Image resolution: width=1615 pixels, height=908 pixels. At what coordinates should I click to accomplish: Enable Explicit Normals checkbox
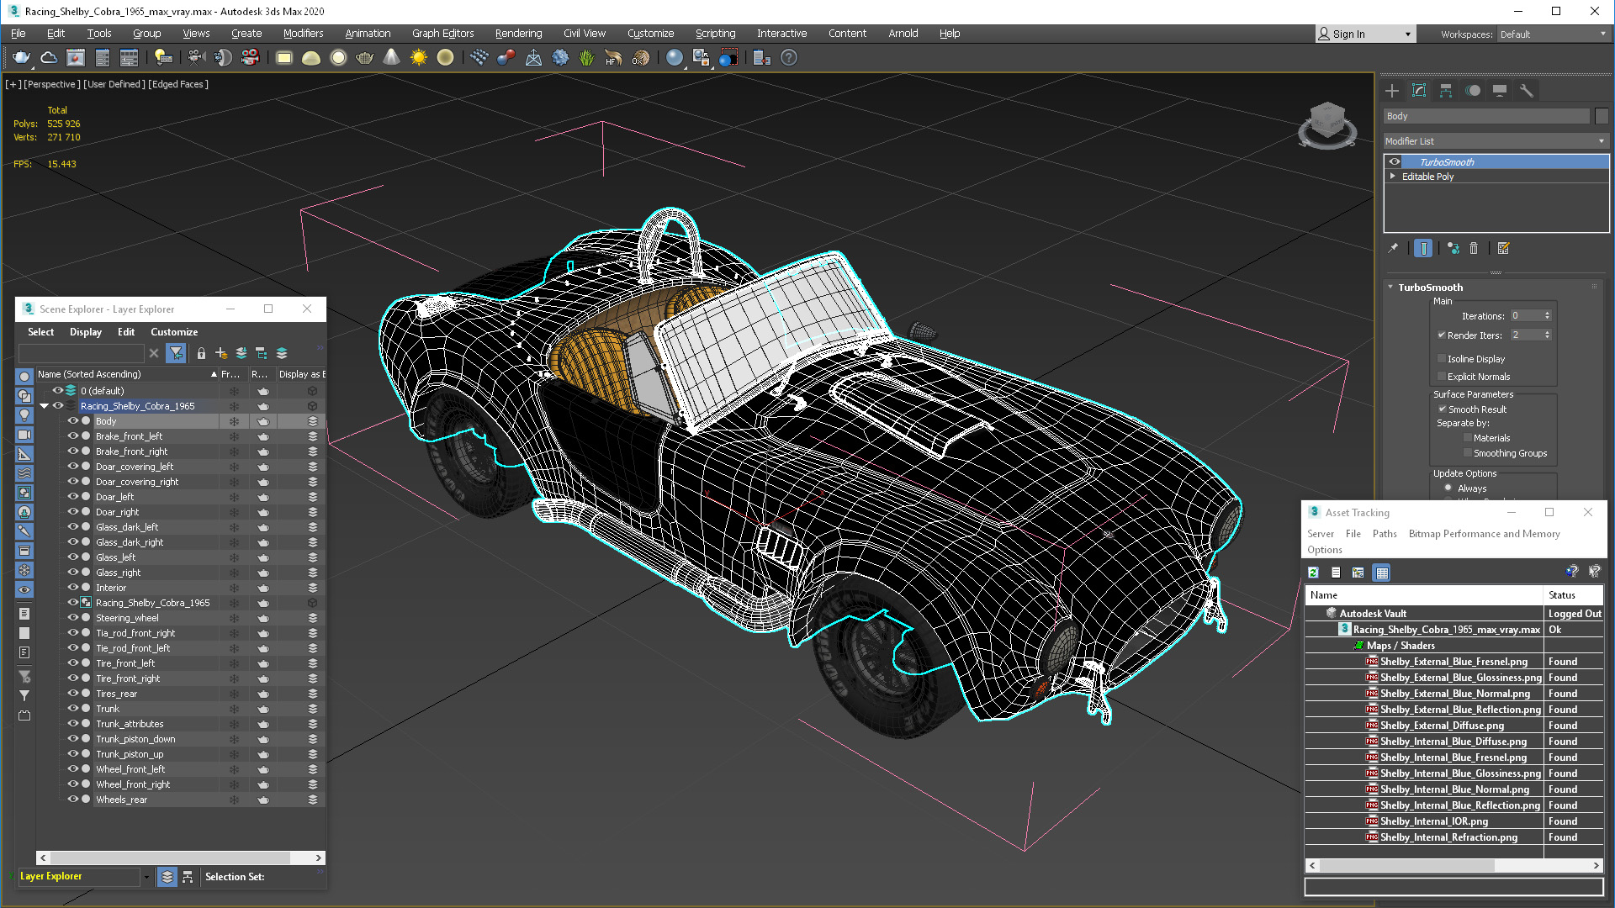tap(1442, 377)
